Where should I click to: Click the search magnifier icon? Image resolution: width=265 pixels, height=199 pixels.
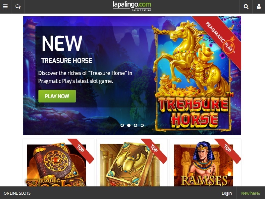tap(246, 7)
